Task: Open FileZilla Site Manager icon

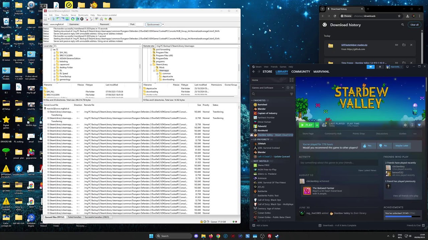Action: point(45,19)
